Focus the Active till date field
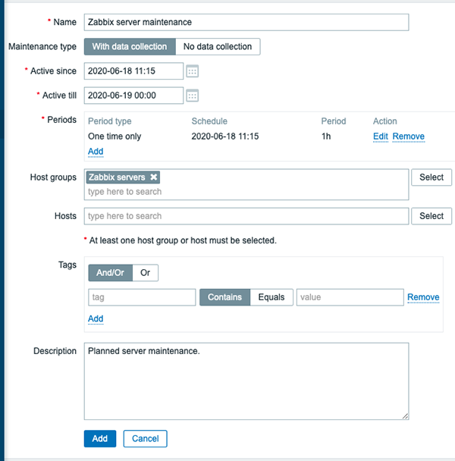455x461 pixels. pos(133,96)
